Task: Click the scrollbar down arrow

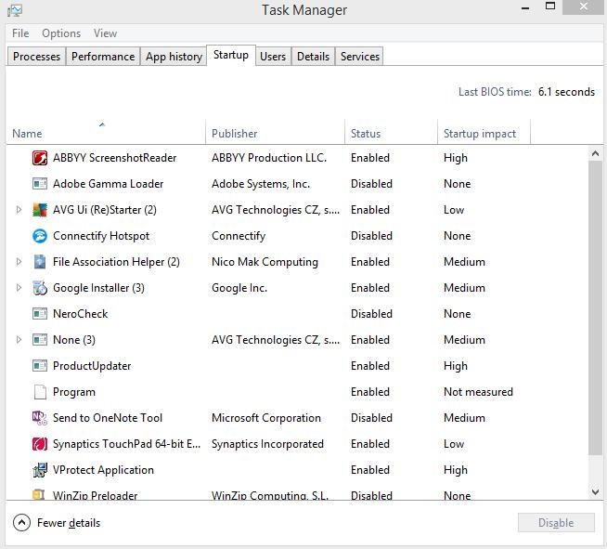Action: [x=595, y=492]
